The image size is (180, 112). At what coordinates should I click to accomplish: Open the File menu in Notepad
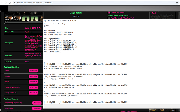click(45, 24)
